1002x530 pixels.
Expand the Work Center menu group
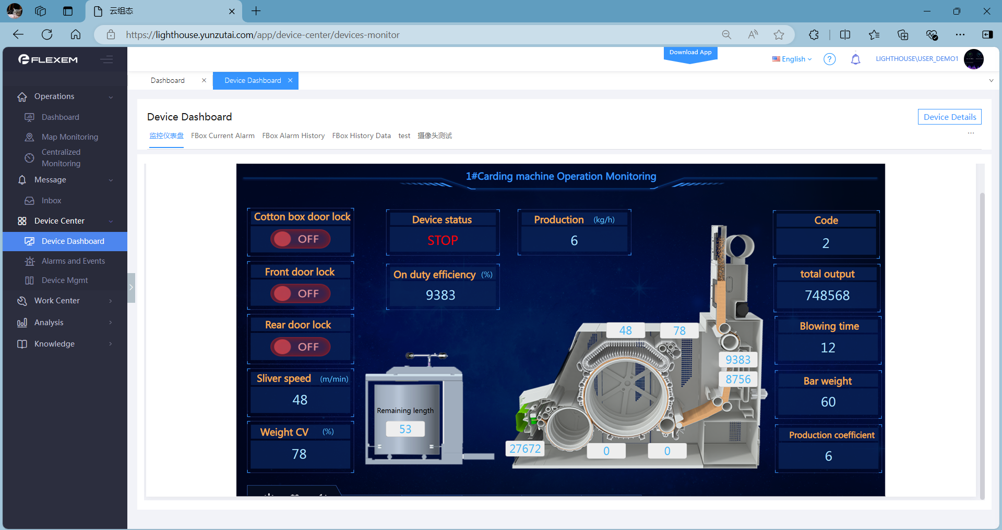pyautogui.click(x=111, y=301)
